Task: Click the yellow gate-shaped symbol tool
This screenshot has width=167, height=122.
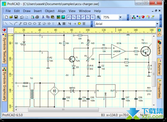Action: tap(79, 24)
